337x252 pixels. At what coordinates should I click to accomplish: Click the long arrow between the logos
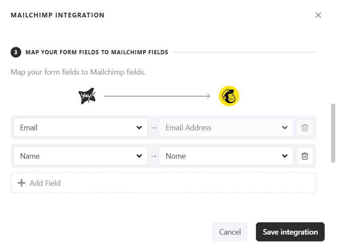pos(157,96)
